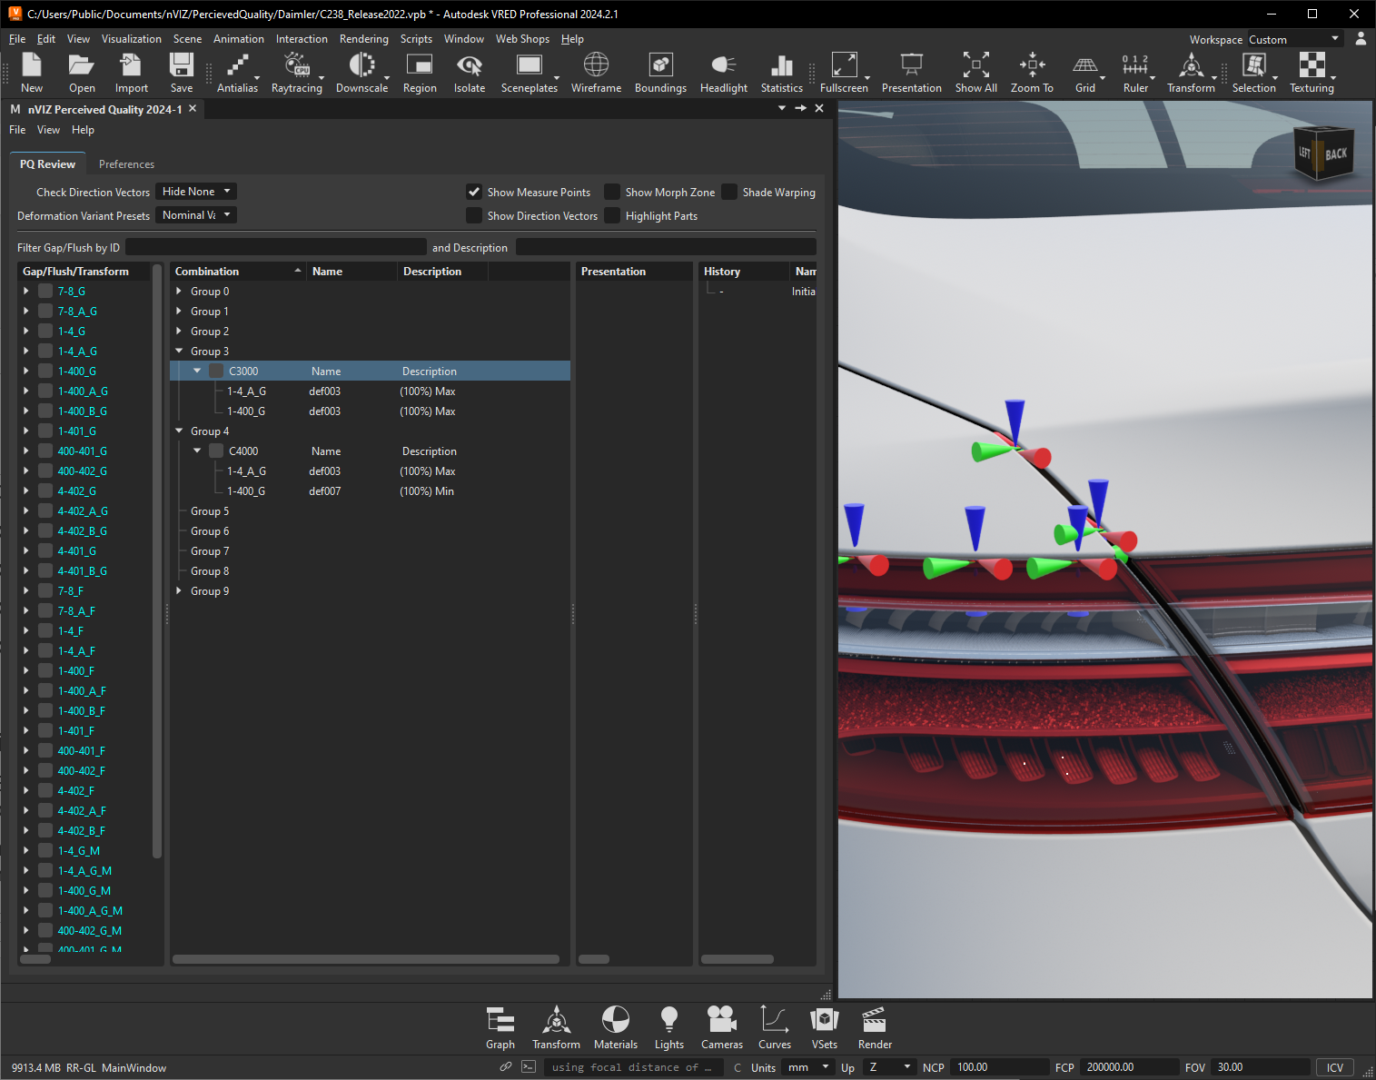Collapse Group 3 in Combination tree

[179, 351]
